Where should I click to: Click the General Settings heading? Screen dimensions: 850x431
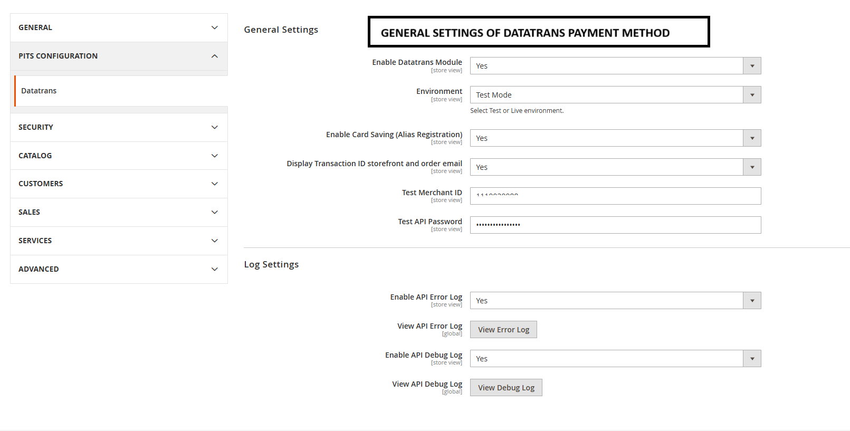tap(281, 30)
